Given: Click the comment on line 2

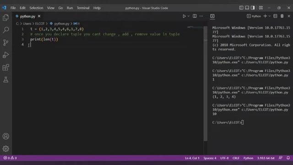Looking at the screenshot, I should click(x=105, y=34).
